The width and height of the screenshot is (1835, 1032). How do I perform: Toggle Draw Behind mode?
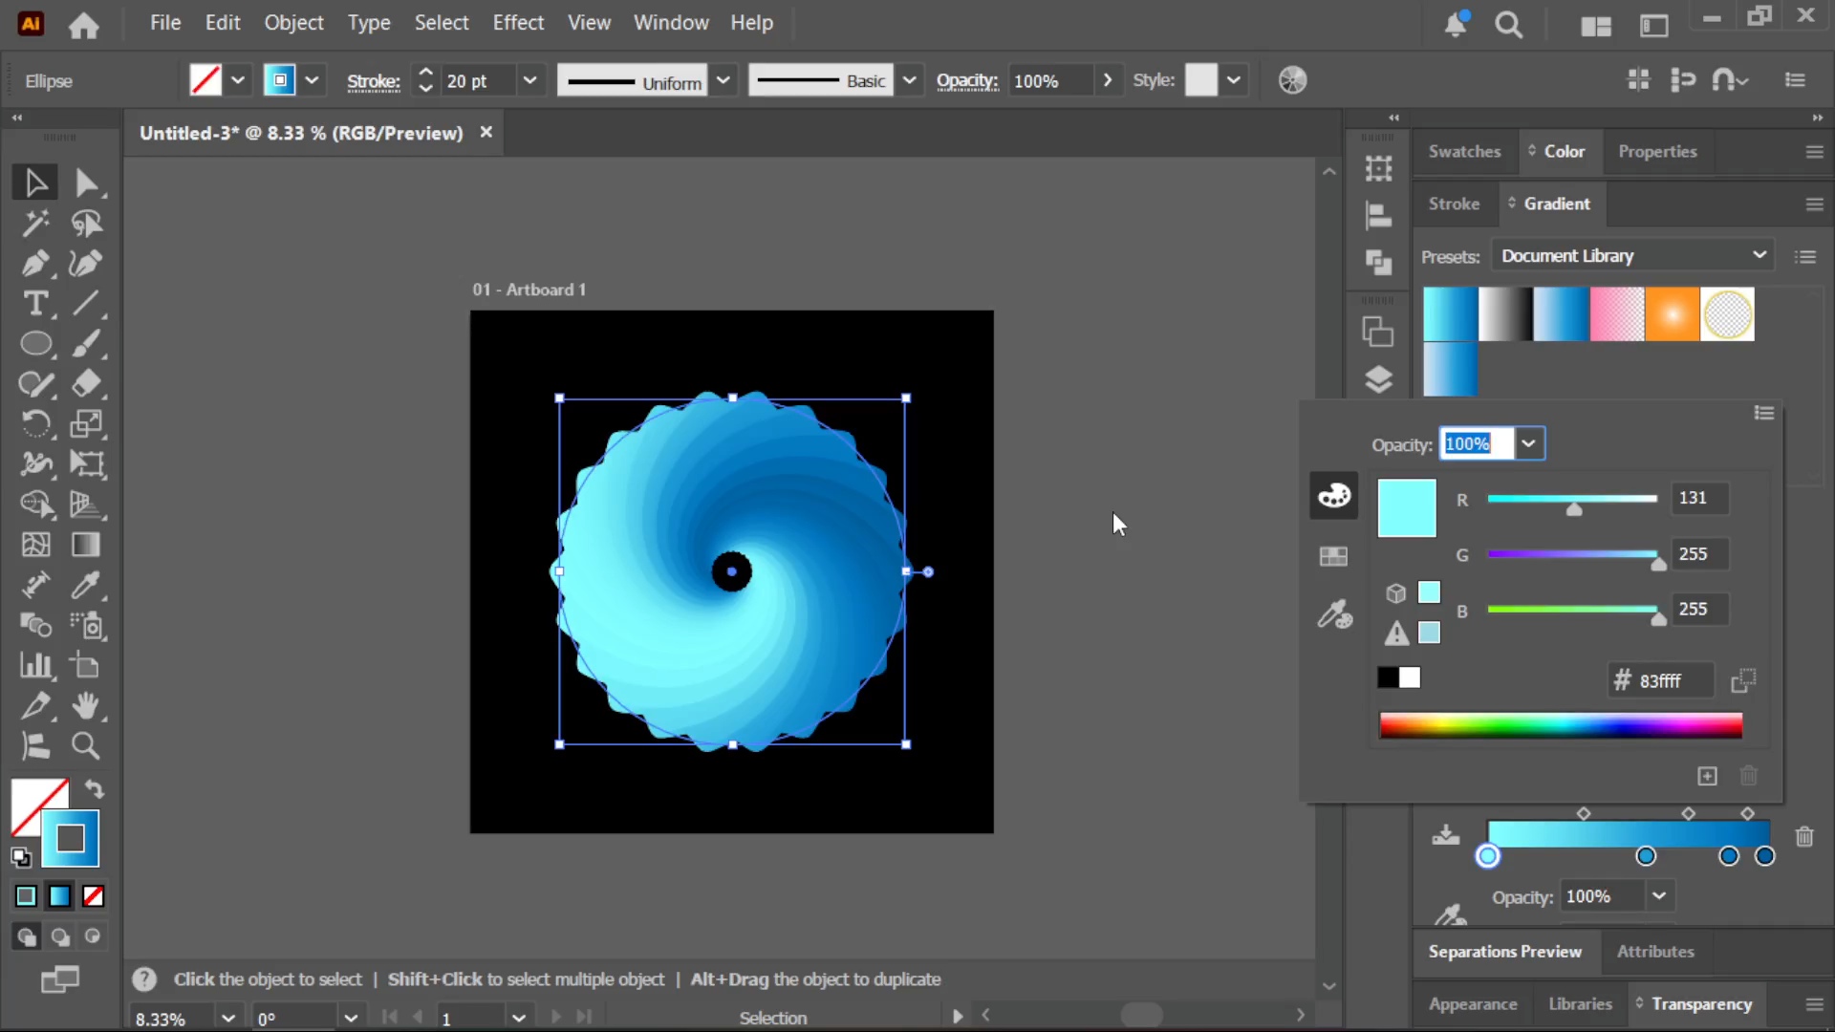pyautogui.click(x=59, y=936)
